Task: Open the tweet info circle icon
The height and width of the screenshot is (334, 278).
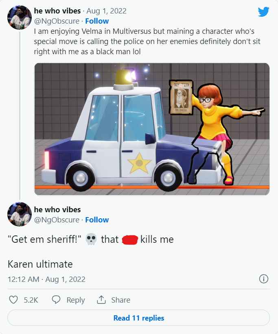Action: point(264,279)
